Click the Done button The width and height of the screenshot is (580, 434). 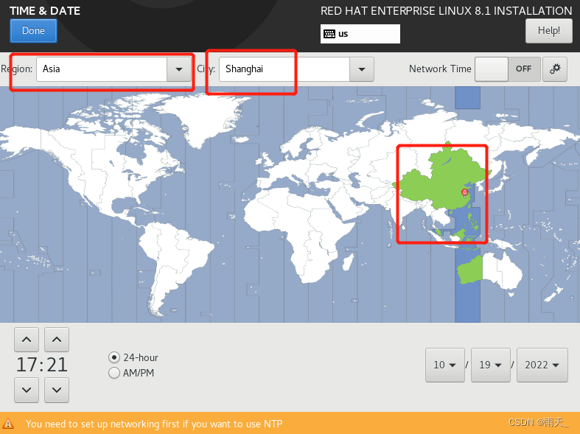pos(33,31)
